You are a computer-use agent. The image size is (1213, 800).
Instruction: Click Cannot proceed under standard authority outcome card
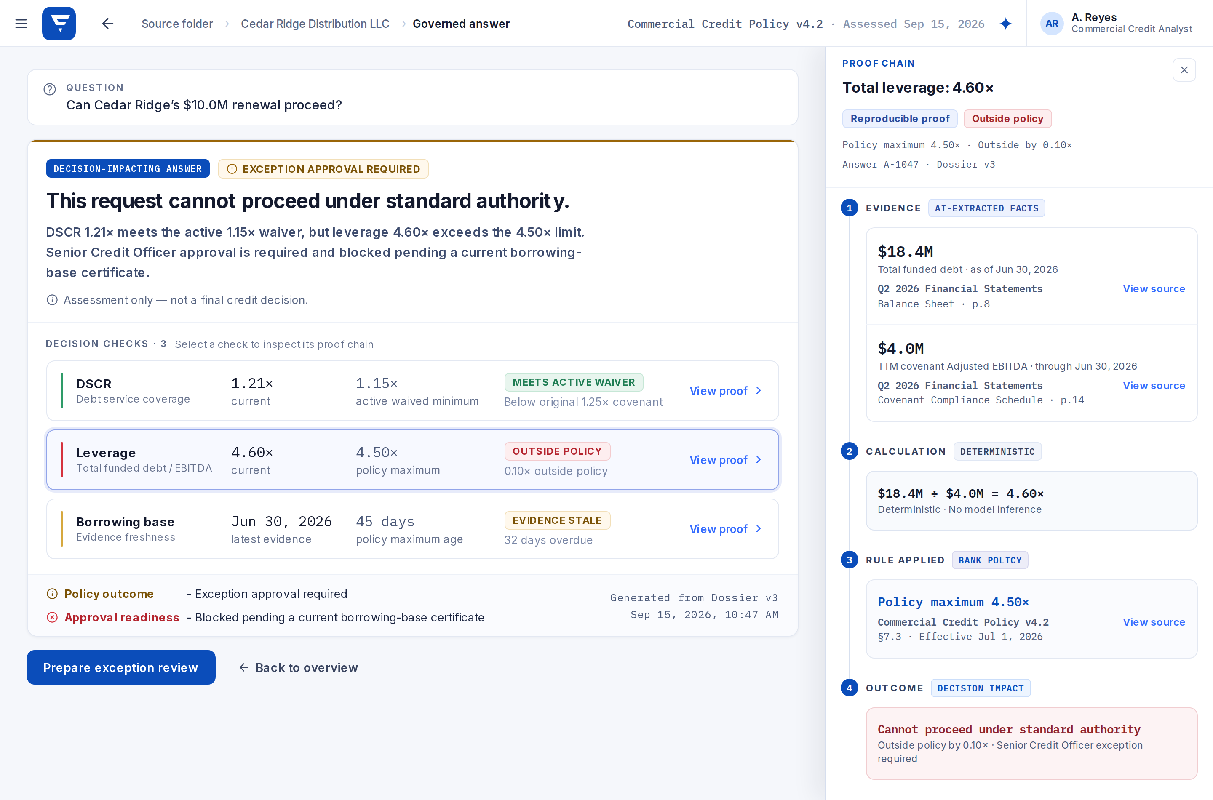coord(1031,743)
